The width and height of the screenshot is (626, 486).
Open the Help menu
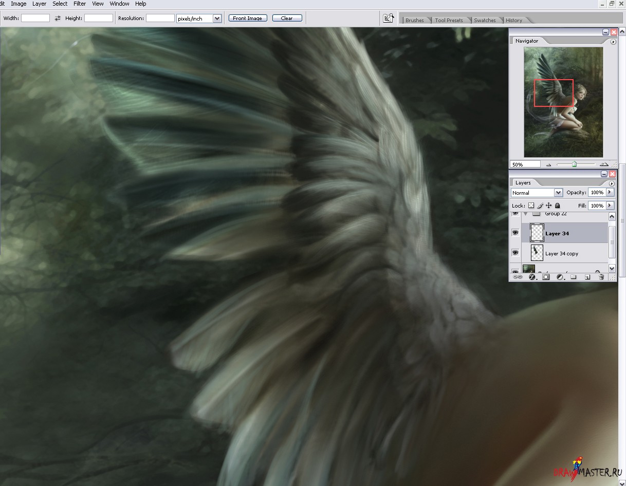[x=140, y=4]
